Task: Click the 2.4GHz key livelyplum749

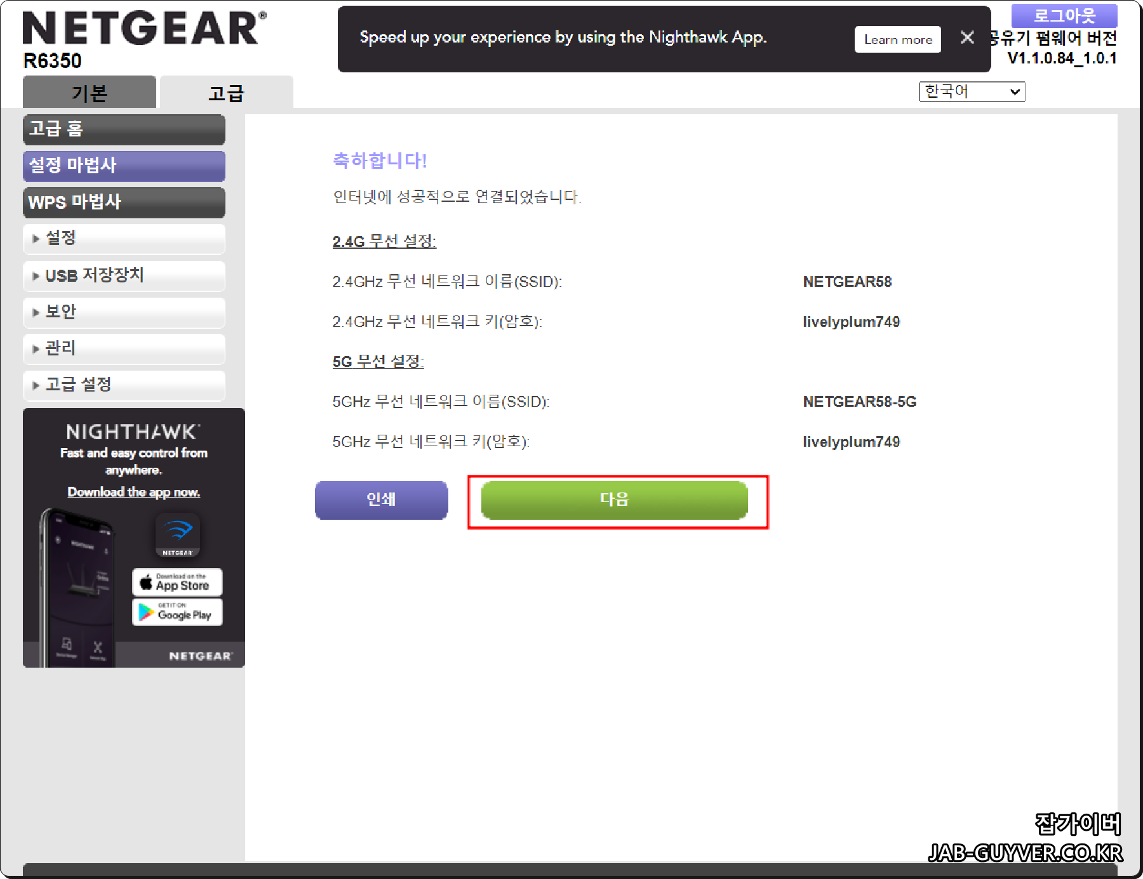Action: point(851,322)
